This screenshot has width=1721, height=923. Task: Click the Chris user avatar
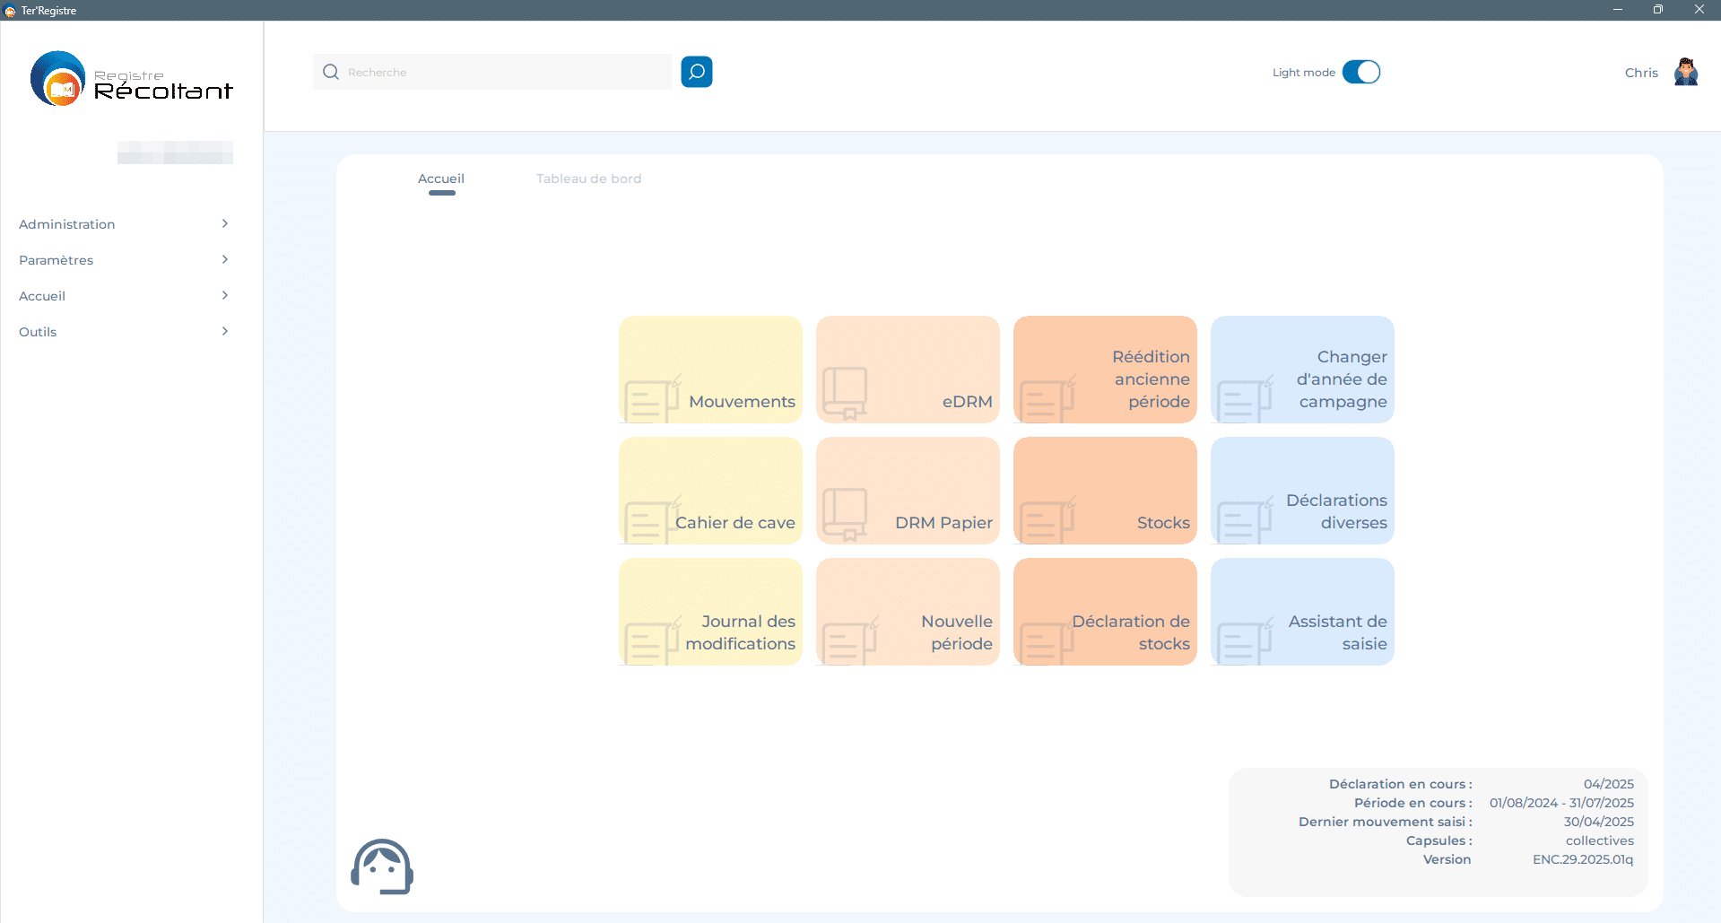pos(1685,72)
